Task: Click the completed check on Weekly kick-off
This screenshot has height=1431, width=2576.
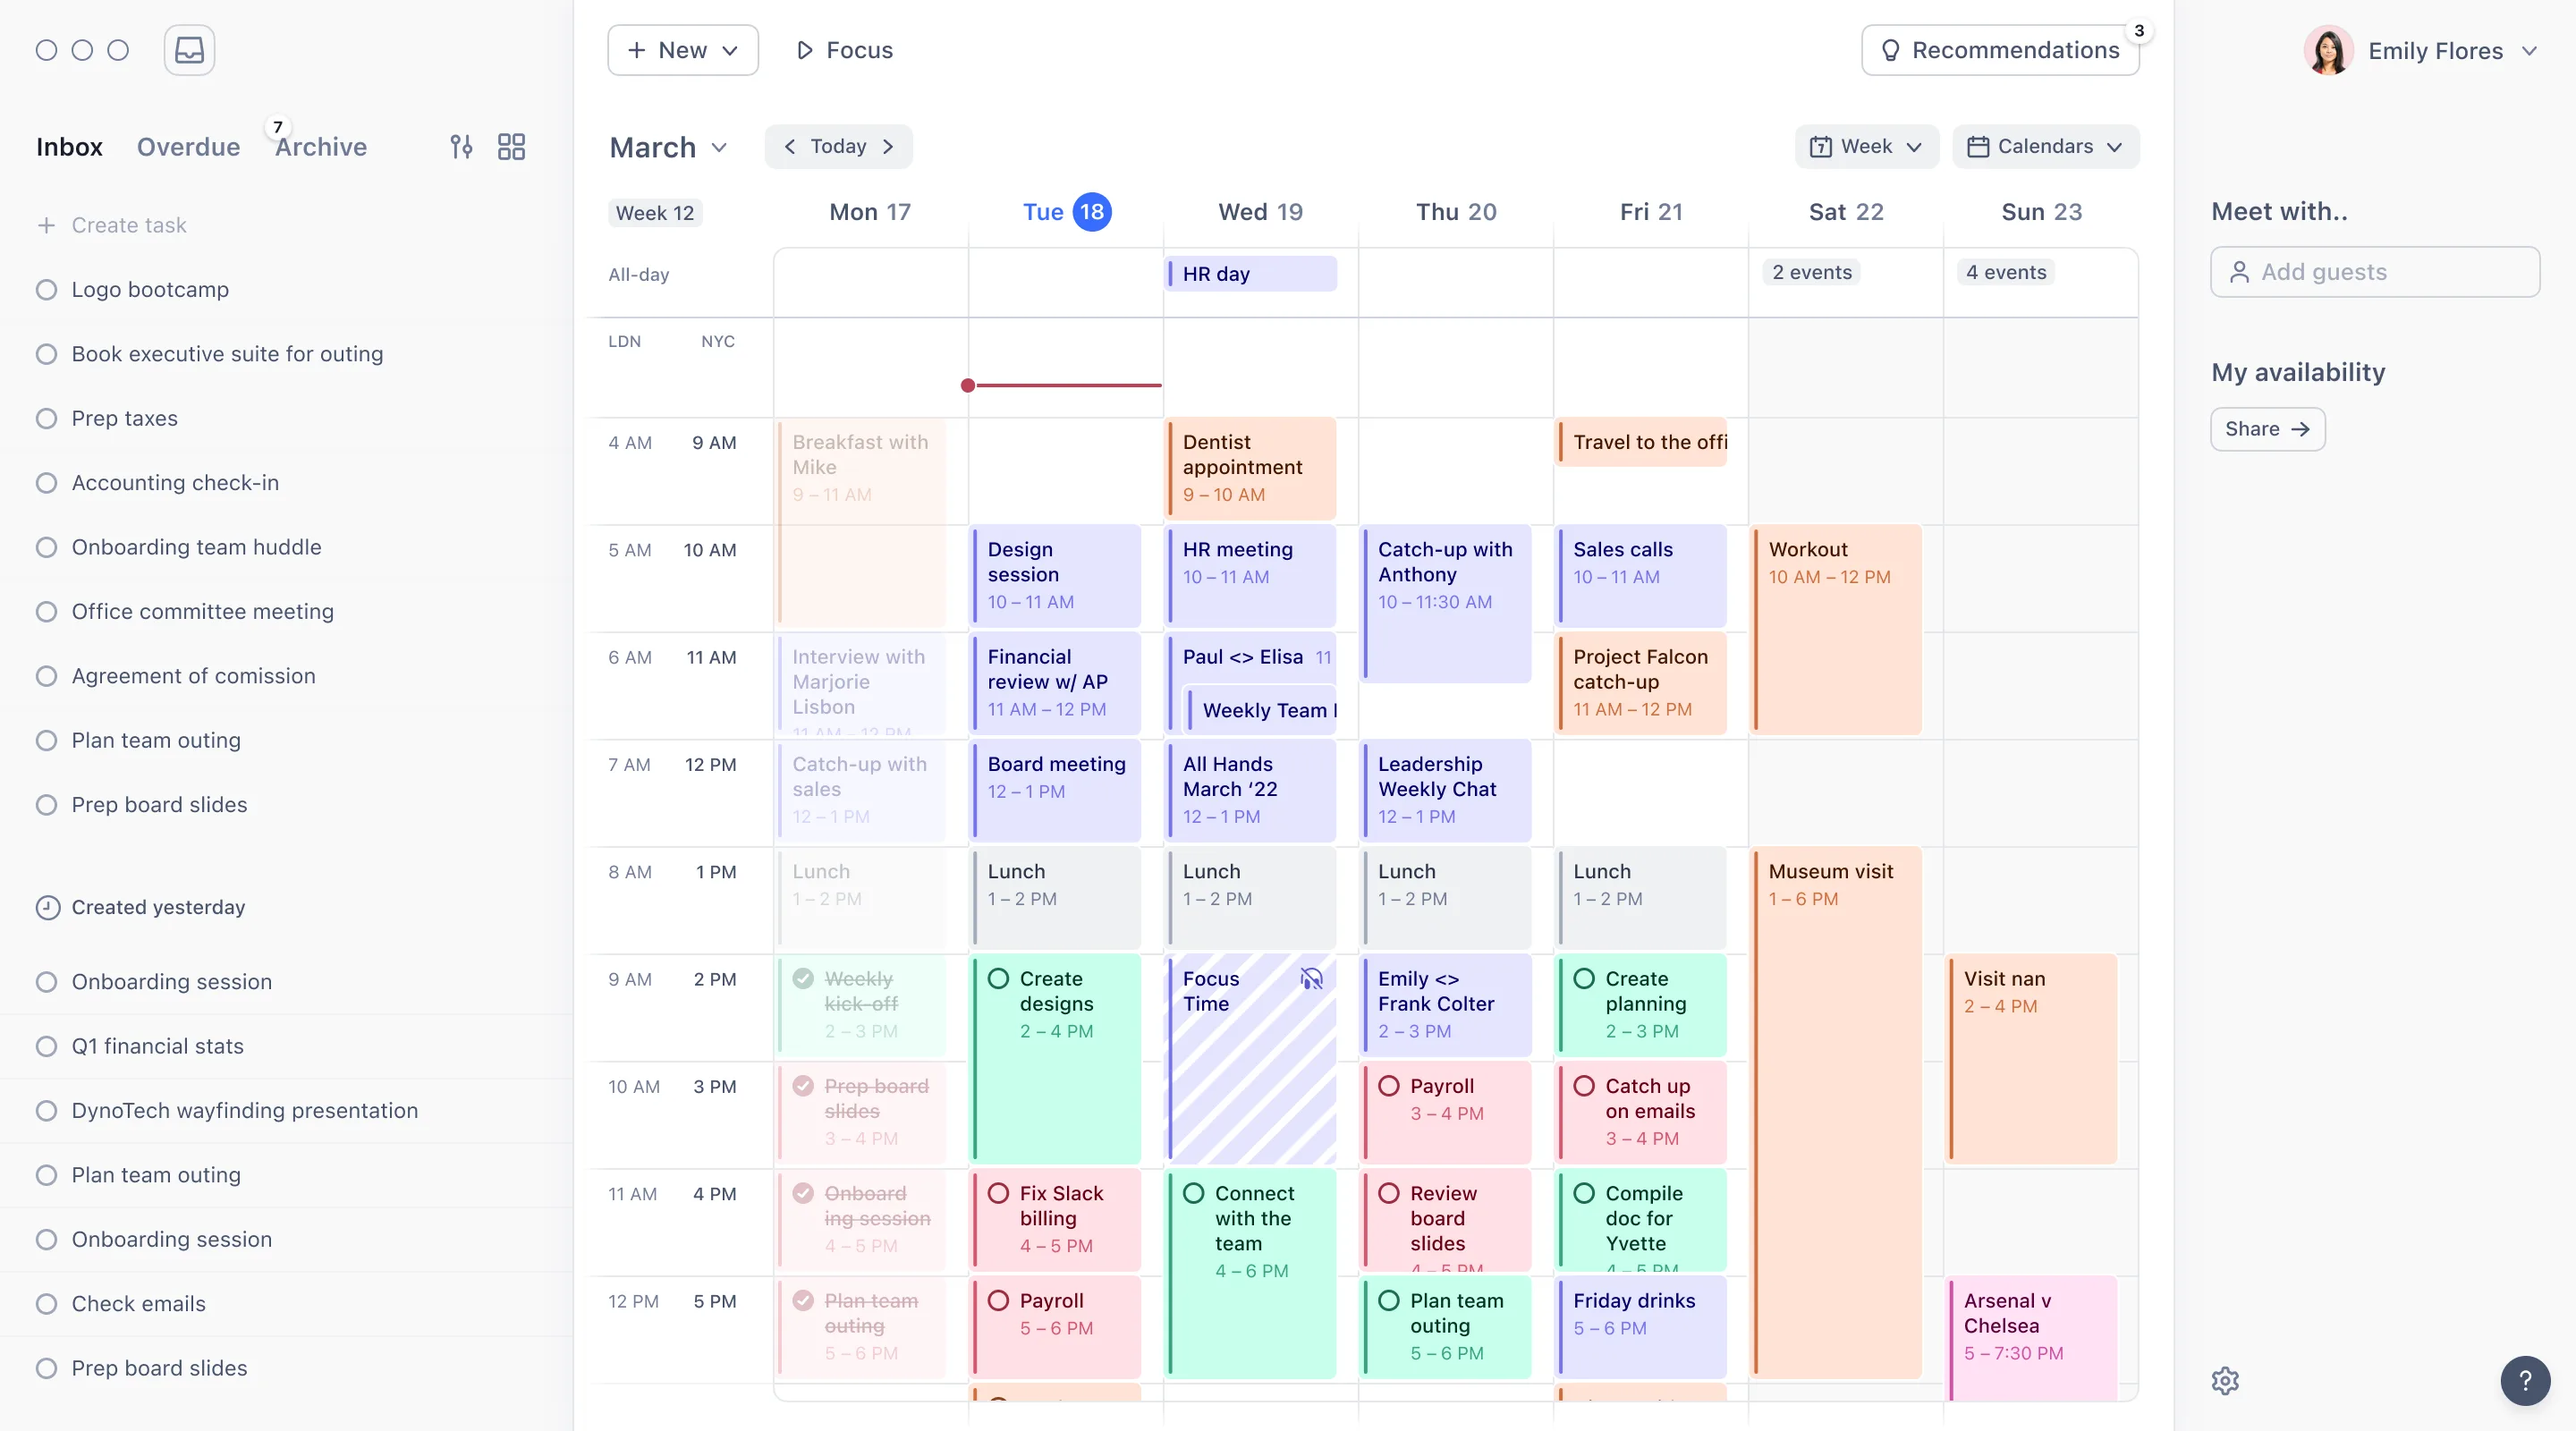Action: [803, 979]
